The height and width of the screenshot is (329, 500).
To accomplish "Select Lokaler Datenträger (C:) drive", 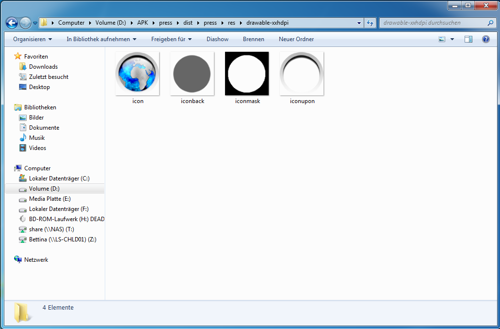I will point(59,179).
